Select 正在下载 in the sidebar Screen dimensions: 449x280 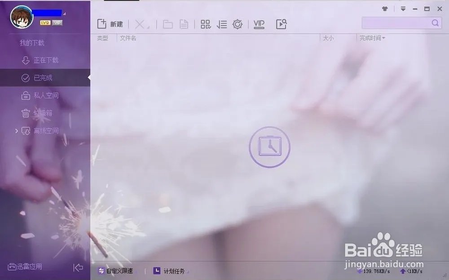46,60
